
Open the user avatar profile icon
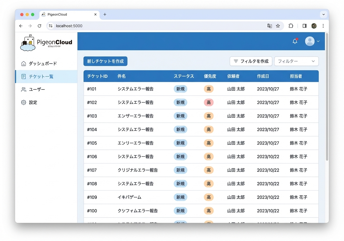click(309, 41)
